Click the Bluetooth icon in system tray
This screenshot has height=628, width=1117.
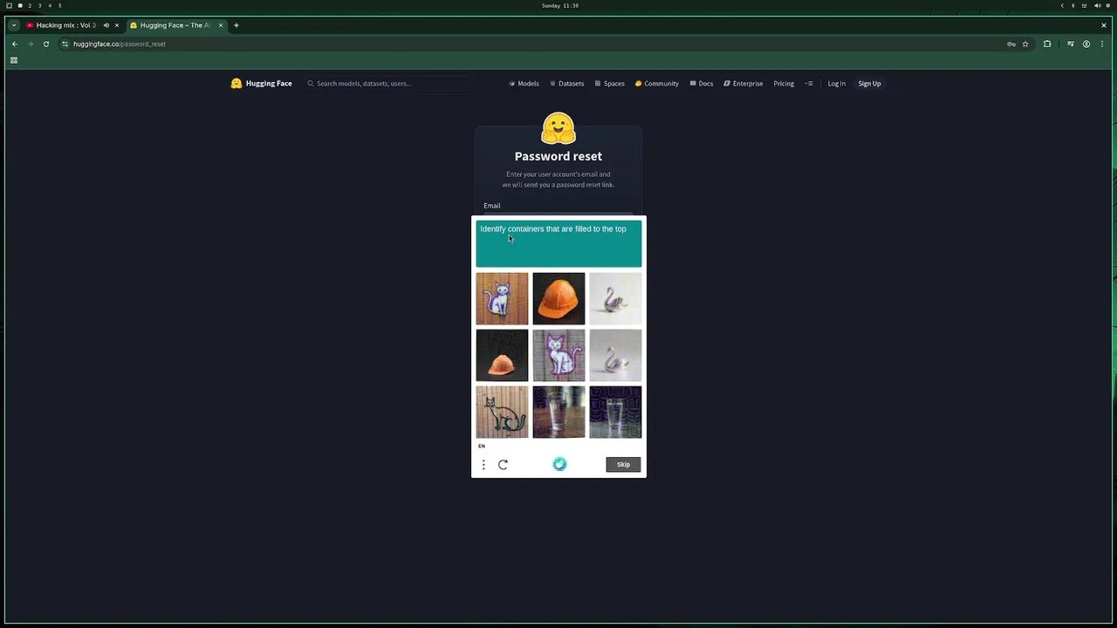(1073, 5)
